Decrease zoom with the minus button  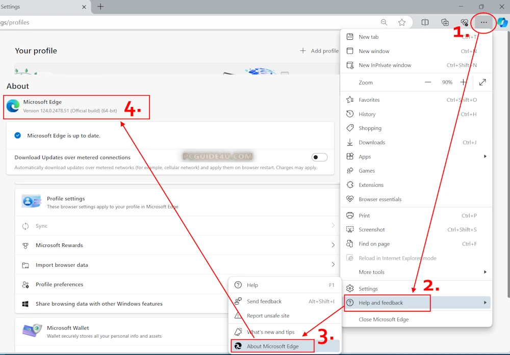click(428, 82)
